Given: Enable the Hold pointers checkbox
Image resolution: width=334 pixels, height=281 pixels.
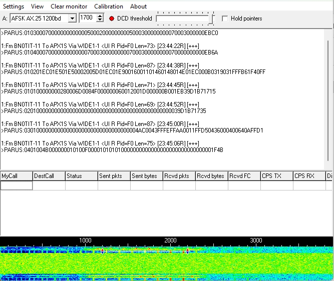Looking at the screenshot, I should (x=225, y=18).
